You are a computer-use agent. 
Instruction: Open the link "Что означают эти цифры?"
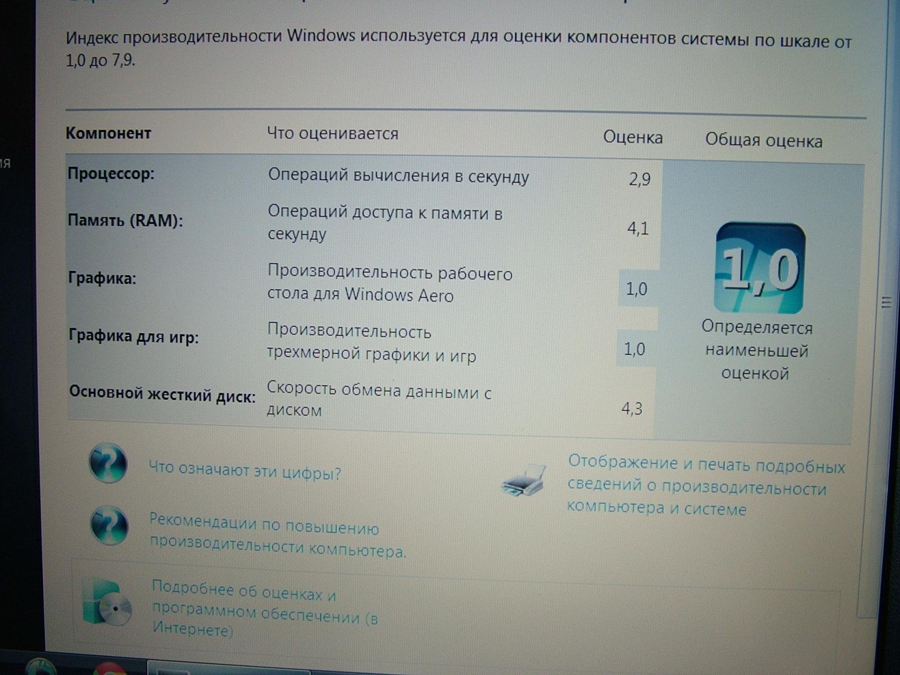(x=245, y=470)
